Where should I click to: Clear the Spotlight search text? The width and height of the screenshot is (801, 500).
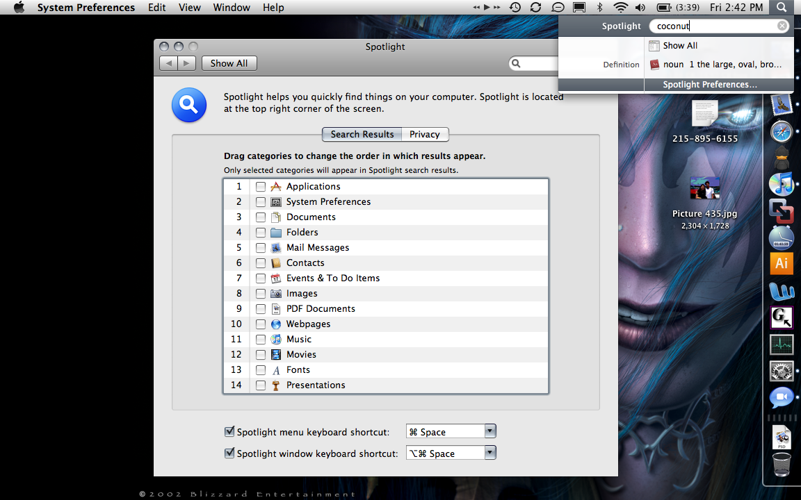coord(782,26)
